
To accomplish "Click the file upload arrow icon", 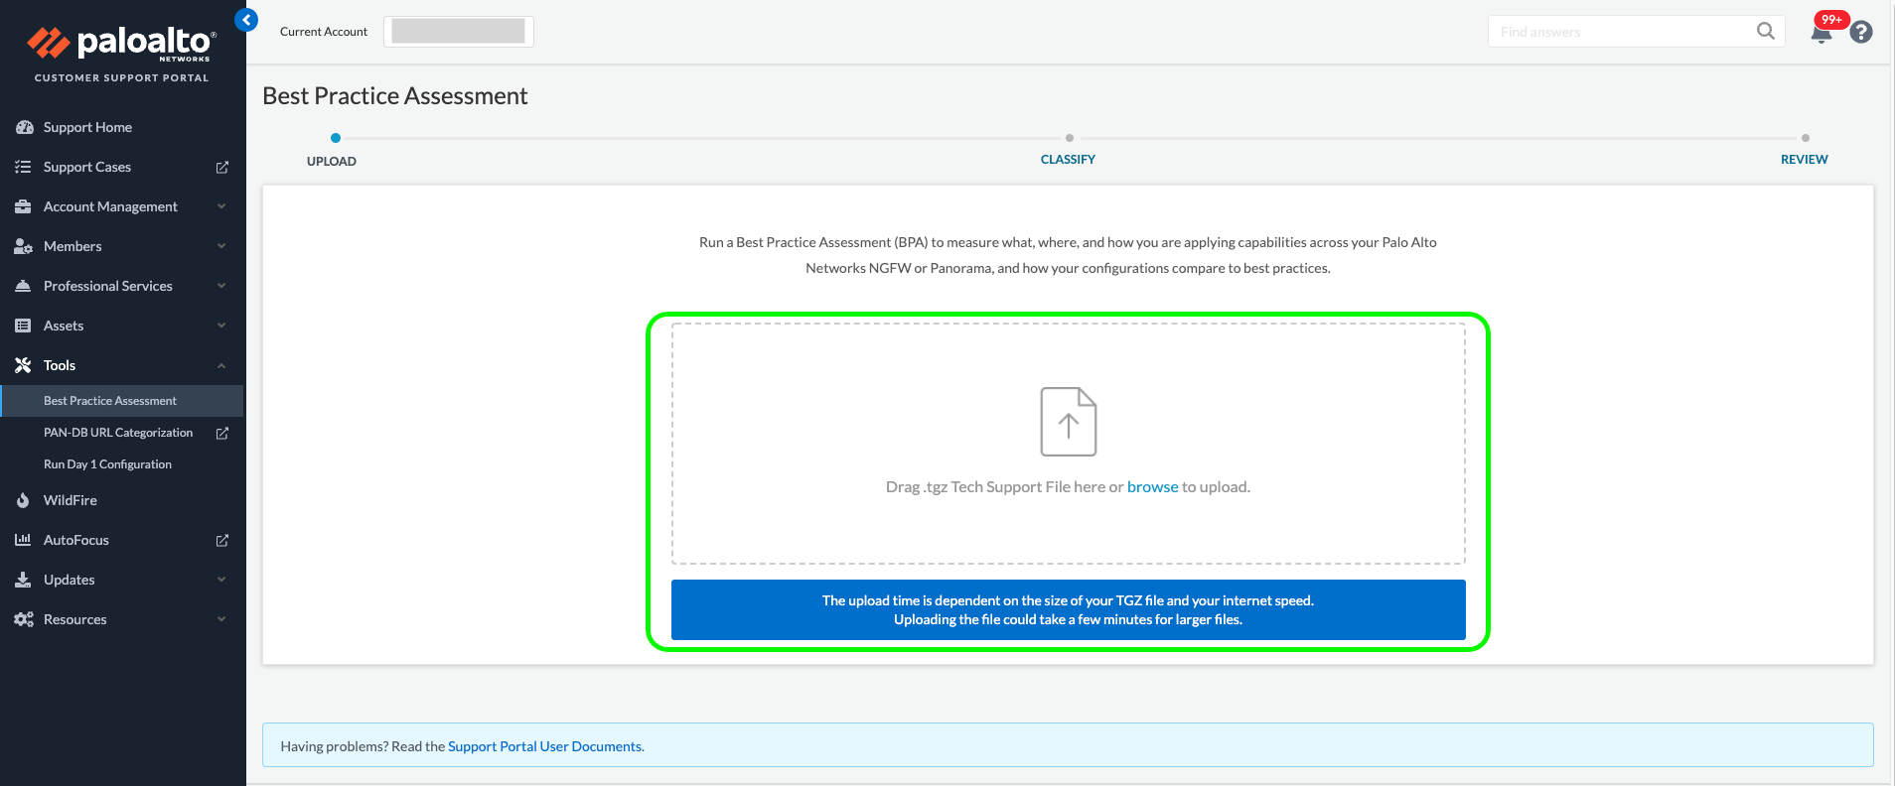I will 1069,422.
